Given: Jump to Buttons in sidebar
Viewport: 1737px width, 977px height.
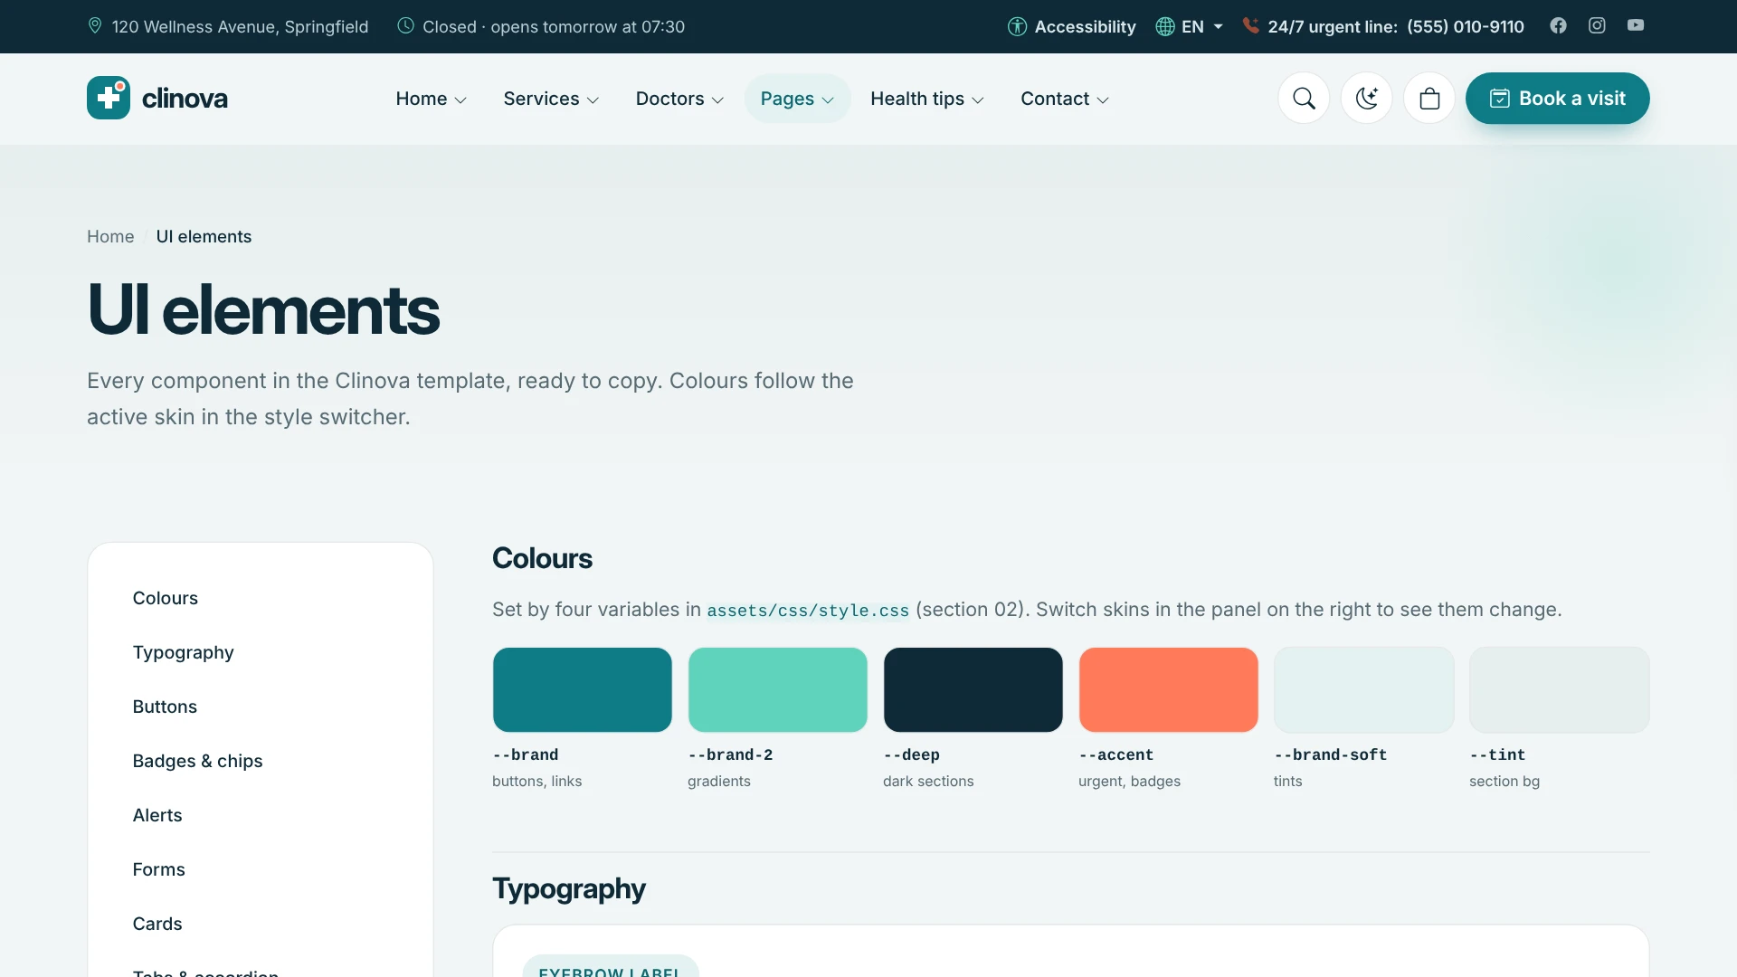Looking at the screenshot, I should 165,707.
